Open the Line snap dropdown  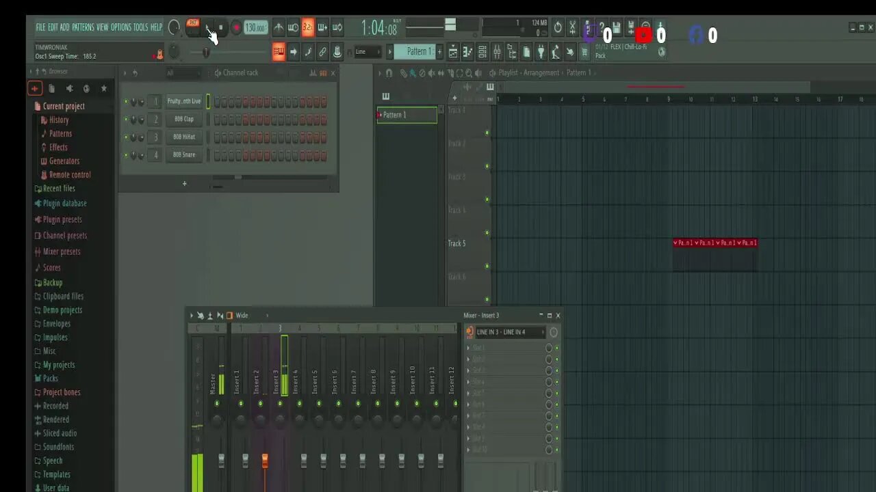click(x=368, y=52)
